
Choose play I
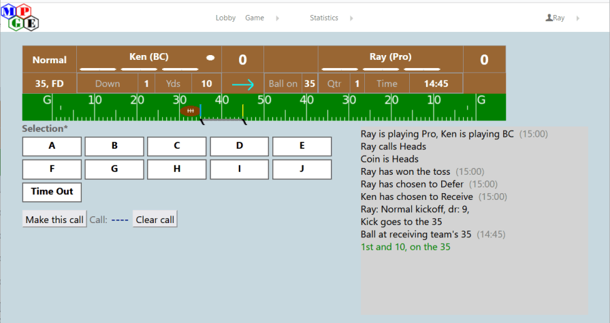239,169
